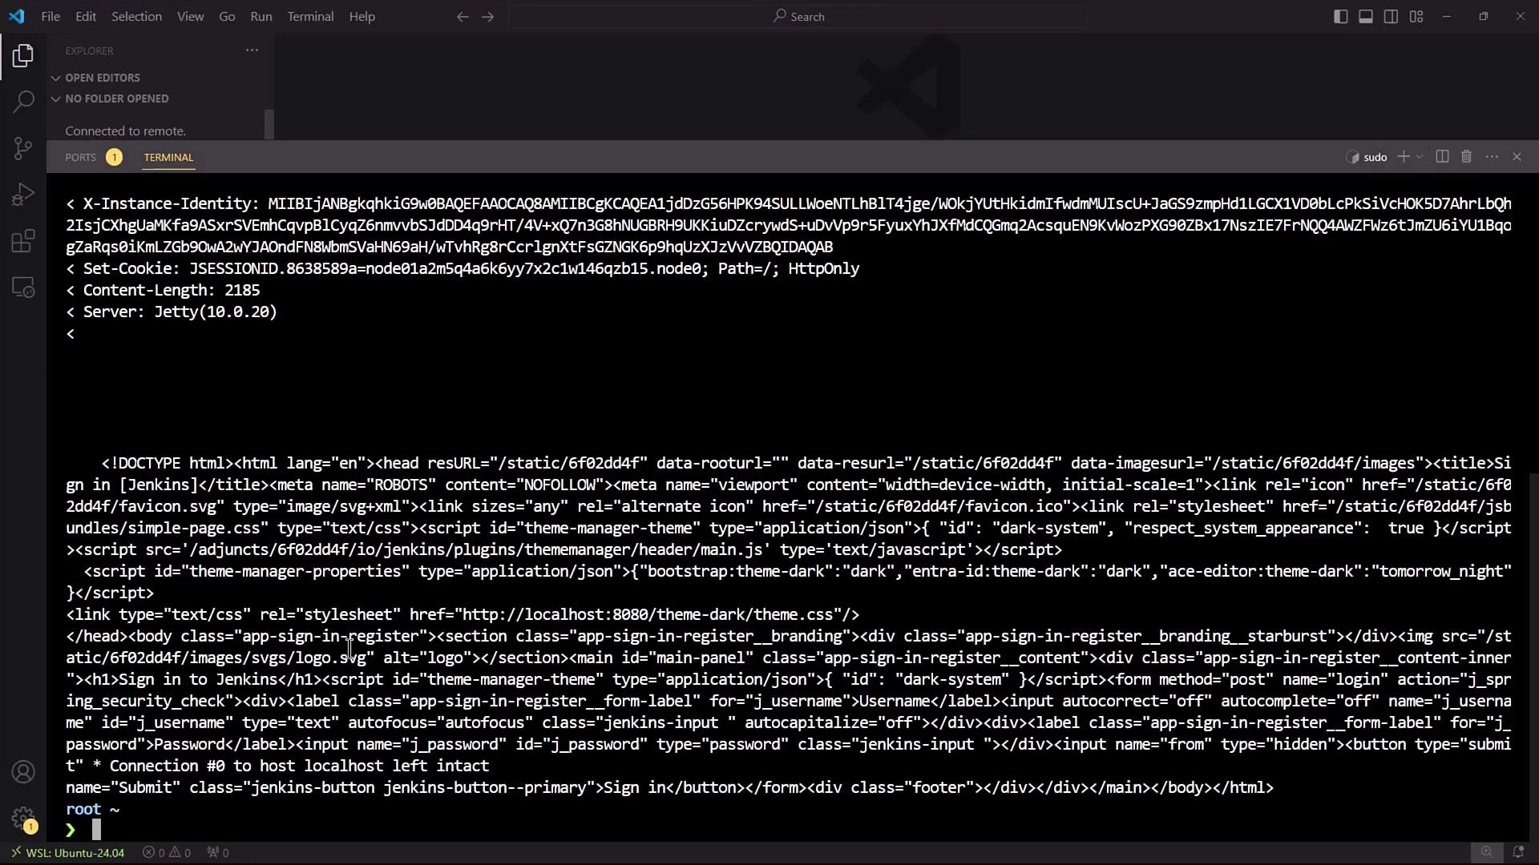Collapse the No Folder Opened section

point(116,99)
